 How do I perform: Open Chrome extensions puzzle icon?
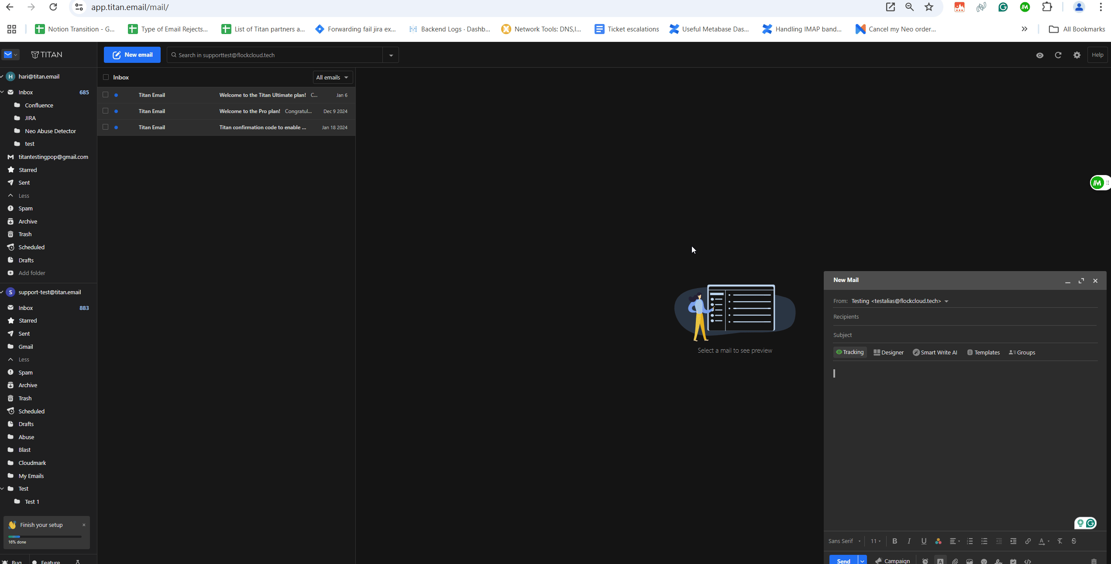1047,7
